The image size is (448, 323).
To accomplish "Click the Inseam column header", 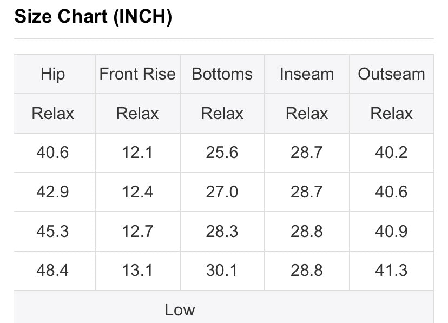I will coord(306,74).
